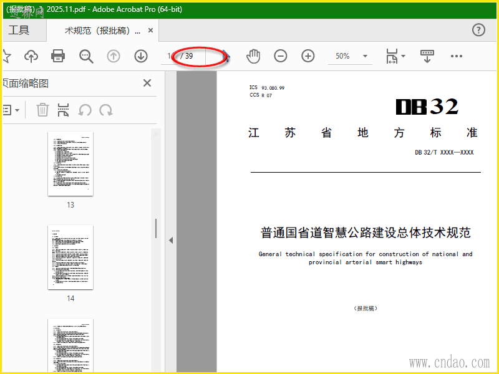Screen dimensions: 499x374
Task: Rotate page counterclockwise
Action: [85, 110]
